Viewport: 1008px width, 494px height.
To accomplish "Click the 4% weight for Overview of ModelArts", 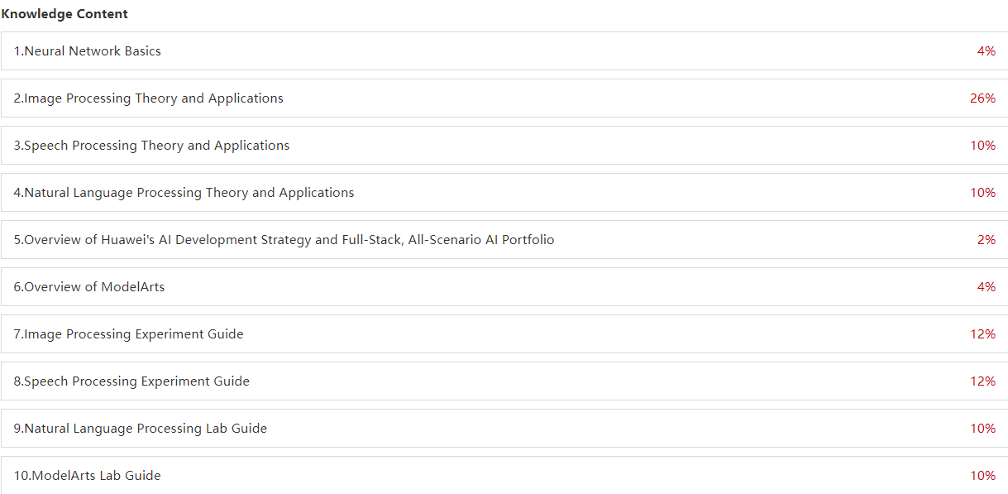I will (x=986, y=287).
